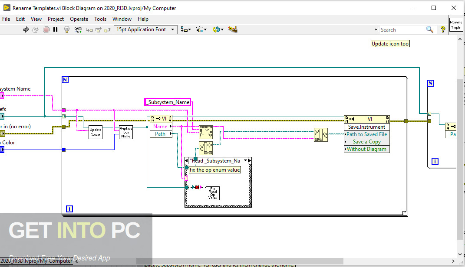Click the search magnifying glass icon
The height and width of the screenshot is (267, 465).
tap(430, 29)
